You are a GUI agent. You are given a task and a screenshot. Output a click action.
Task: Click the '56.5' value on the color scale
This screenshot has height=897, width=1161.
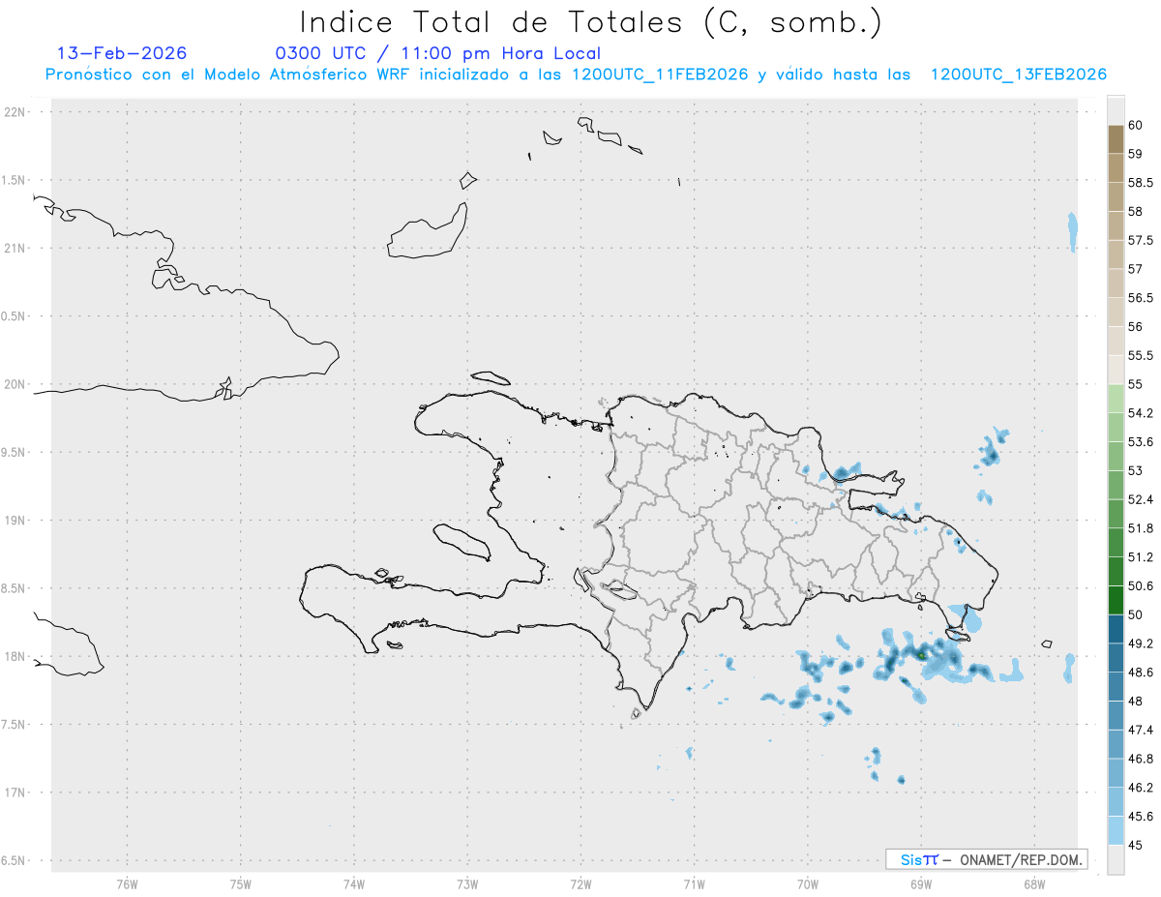pyautogui.click(x=1142, y=298)
